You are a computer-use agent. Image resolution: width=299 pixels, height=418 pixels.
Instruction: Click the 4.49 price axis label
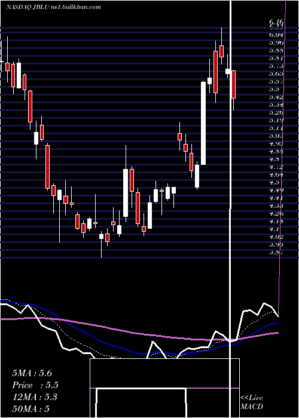coord(276,190)
